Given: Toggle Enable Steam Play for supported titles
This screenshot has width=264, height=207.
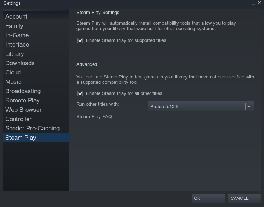Looking at the screenshot, I should point(80,40).
